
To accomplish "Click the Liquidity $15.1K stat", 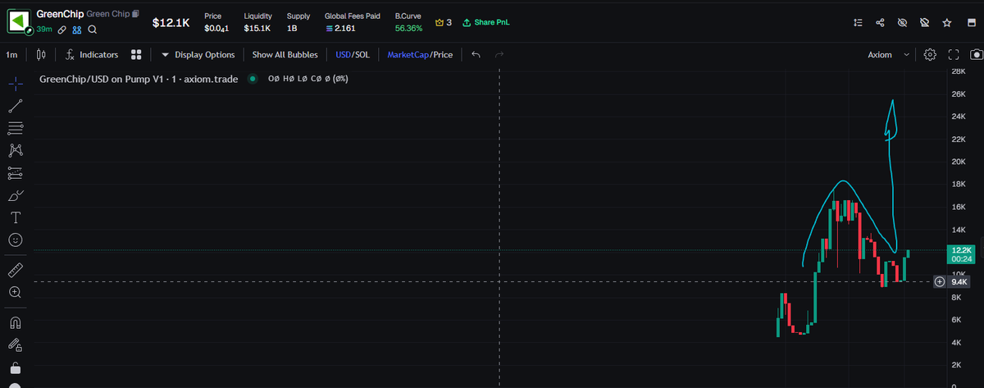I will point(258,22).
